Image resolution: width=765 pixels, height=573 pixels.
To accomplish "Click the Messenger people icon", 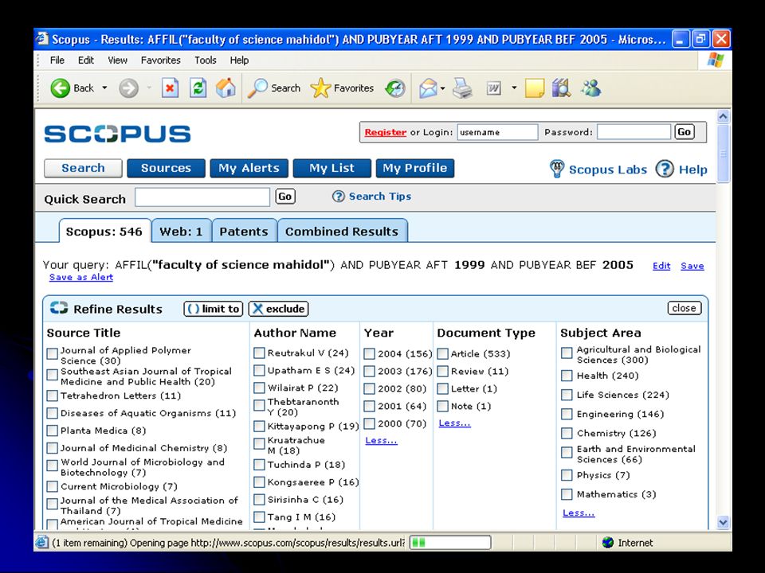I will tap(590, 88).
